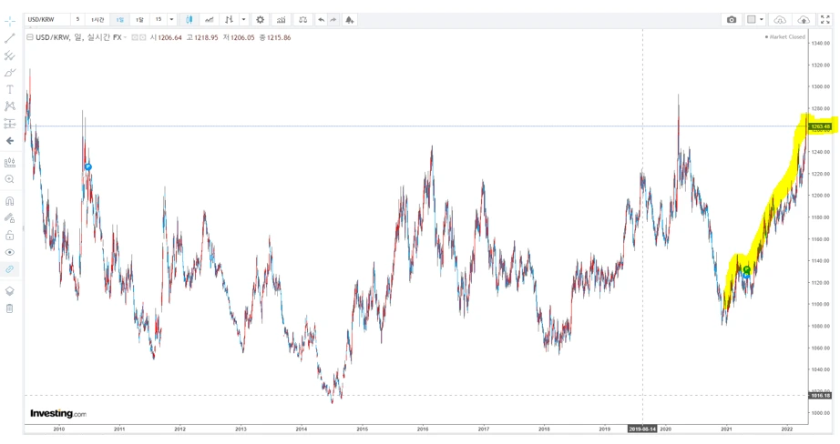Open the pitchfork drawing tools
Viewport: 840px width, 444px height.
click(x=10, y=55)
